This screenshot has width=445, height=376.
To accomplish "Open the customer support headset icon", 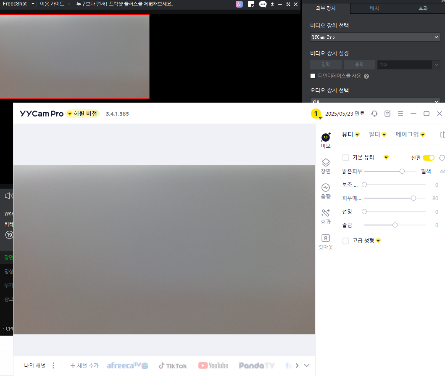I will tap(374, 114).
